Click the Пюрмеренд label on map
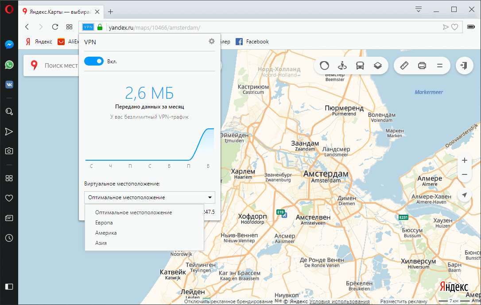 coord(344,108)
